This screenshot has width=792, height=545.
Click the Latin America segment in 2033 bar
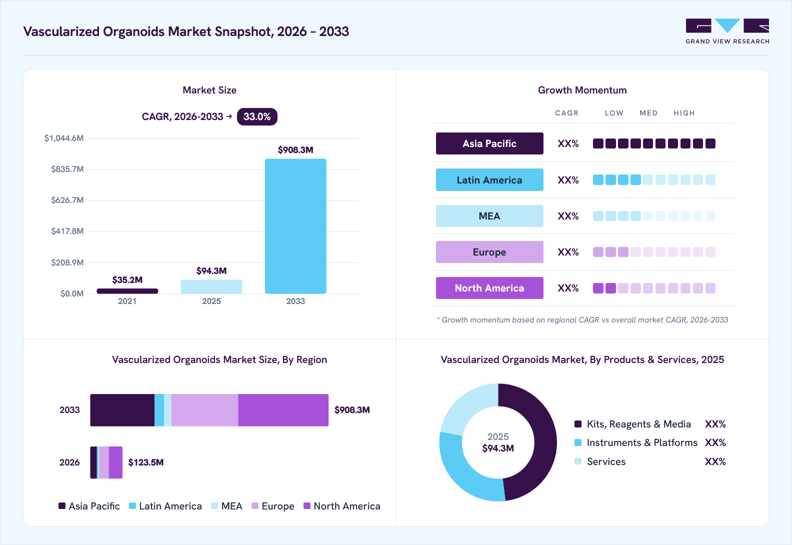click(159, 410)
